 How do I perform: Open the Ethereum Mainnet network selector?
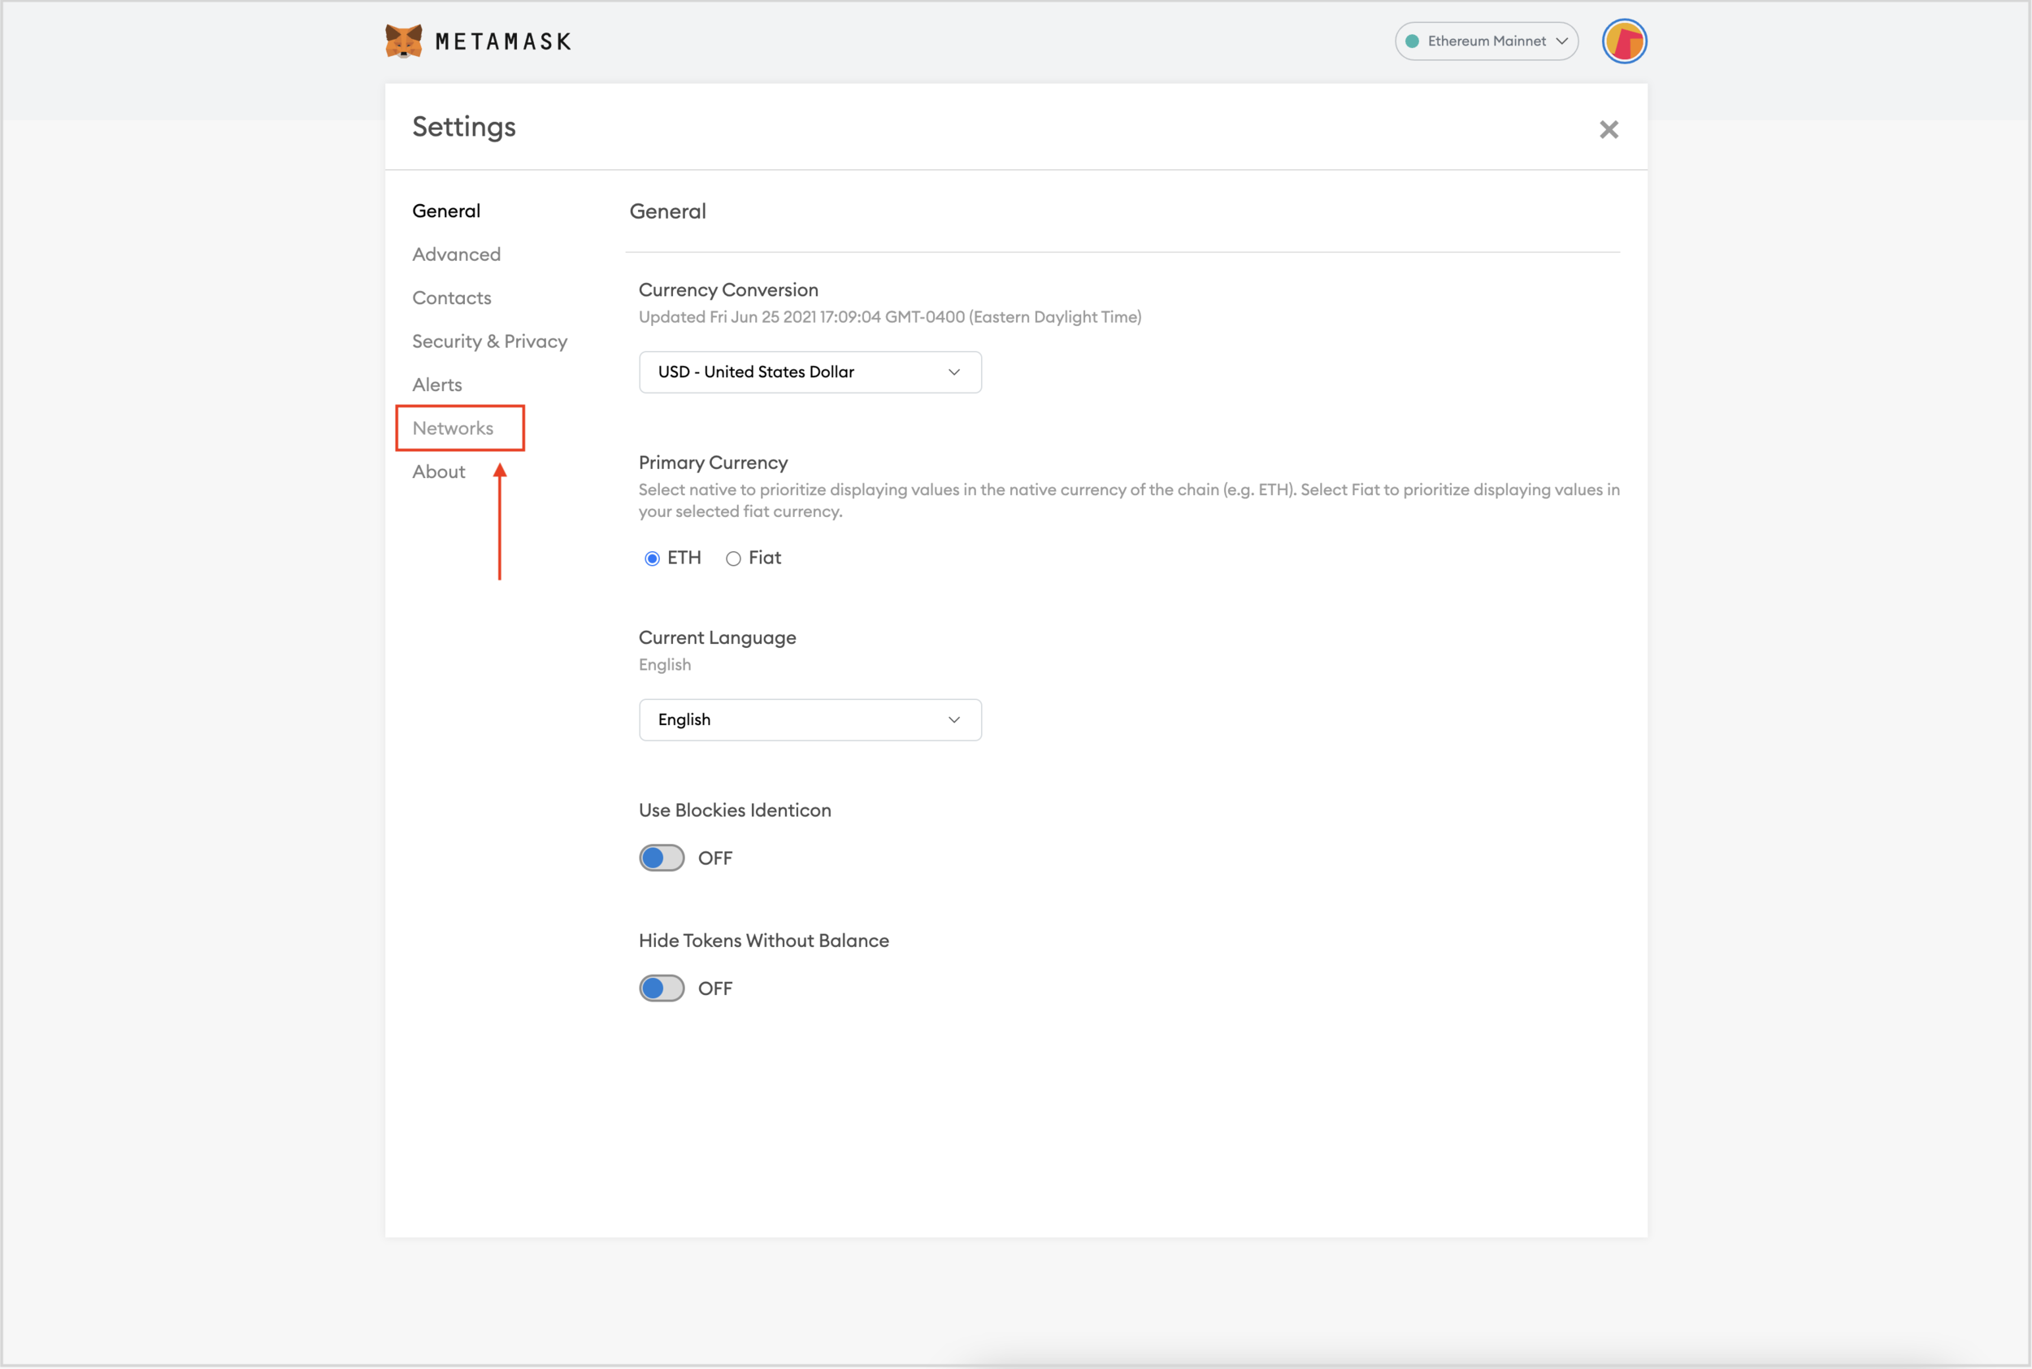(x=1486, y=41)
